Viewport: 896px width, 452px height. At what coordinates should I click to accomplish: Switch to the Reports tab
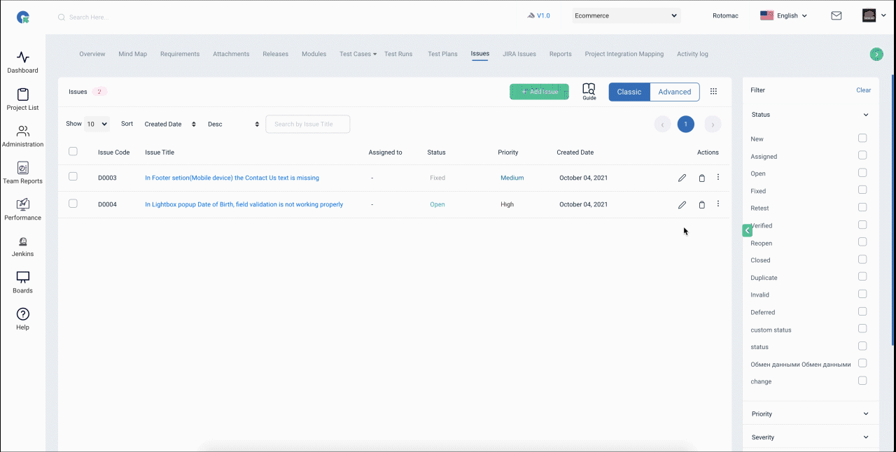click(561, 54)
